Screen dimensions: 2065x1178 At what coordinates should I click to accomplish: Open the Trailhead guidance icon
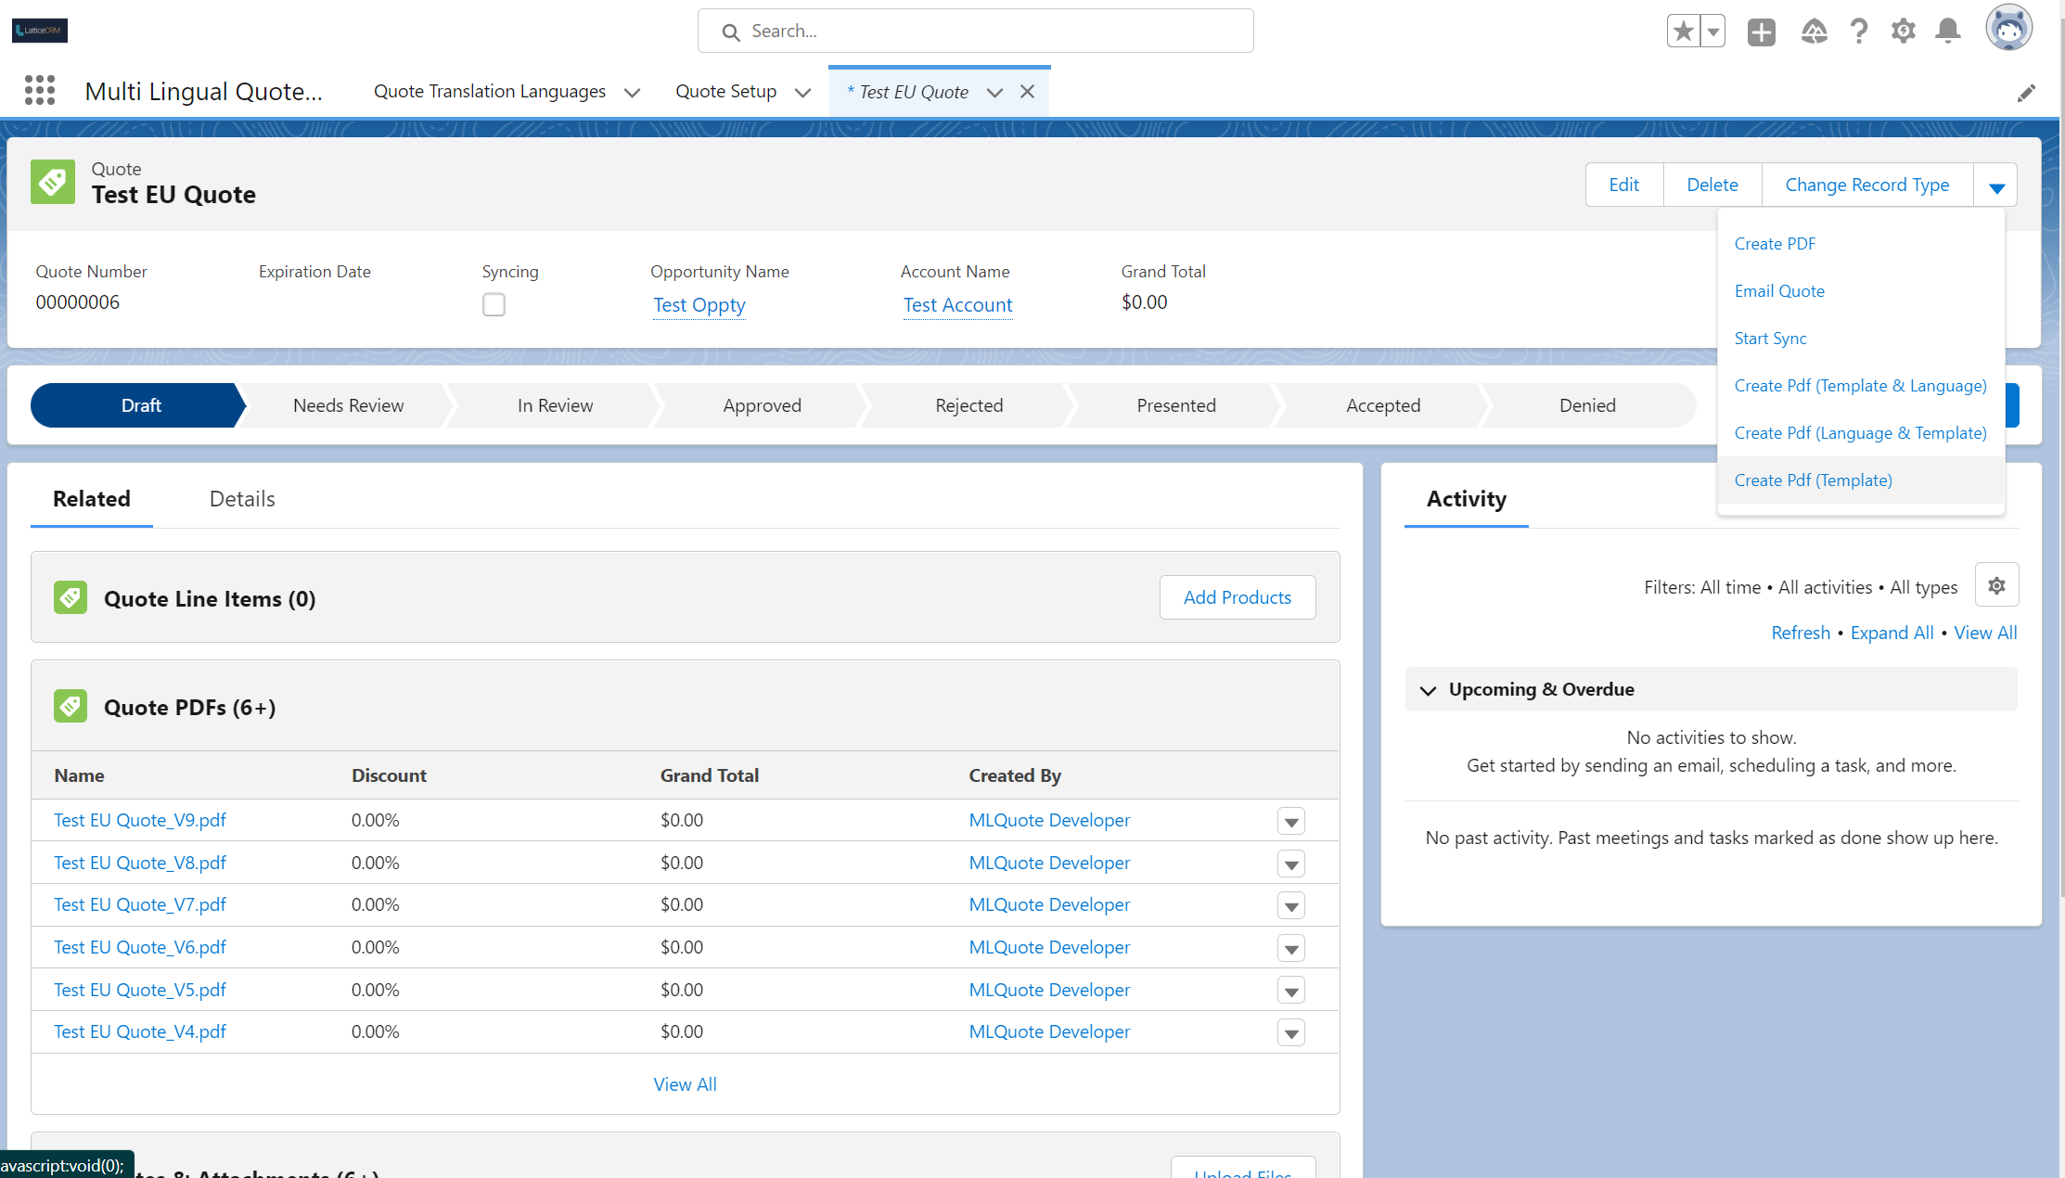pyautogui.click(x=1814, y=32)
